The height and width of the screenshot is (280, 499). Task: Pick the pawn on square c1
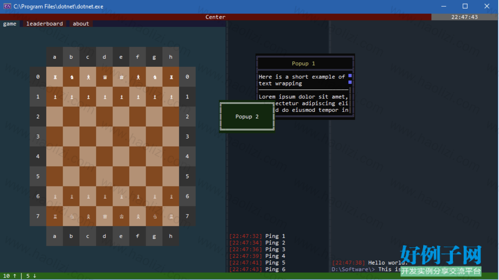pos(88,97)
